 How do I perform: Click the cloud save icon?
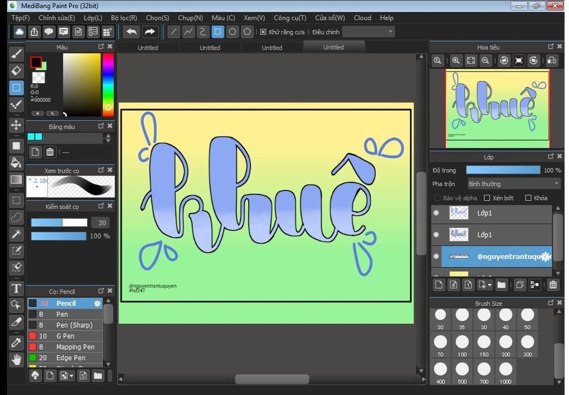click(x=19, y=32)
